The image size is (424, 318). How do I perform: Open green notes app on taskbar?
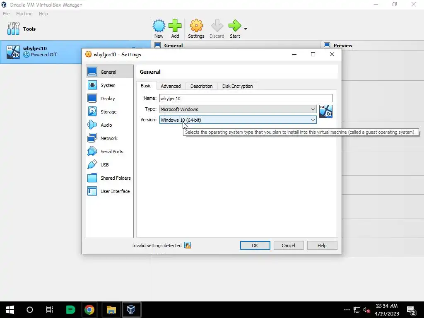click(x=70, y=310)
